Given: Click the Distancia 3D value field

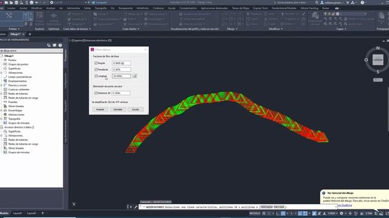Looking at the screenshot, I should coord(121,93).
